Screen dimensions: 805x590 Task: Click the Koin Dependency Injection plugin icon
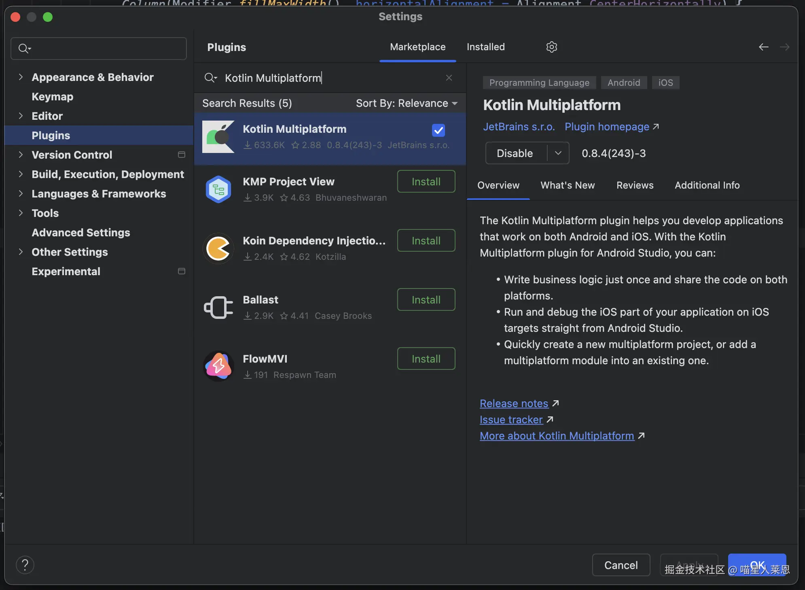218,248
